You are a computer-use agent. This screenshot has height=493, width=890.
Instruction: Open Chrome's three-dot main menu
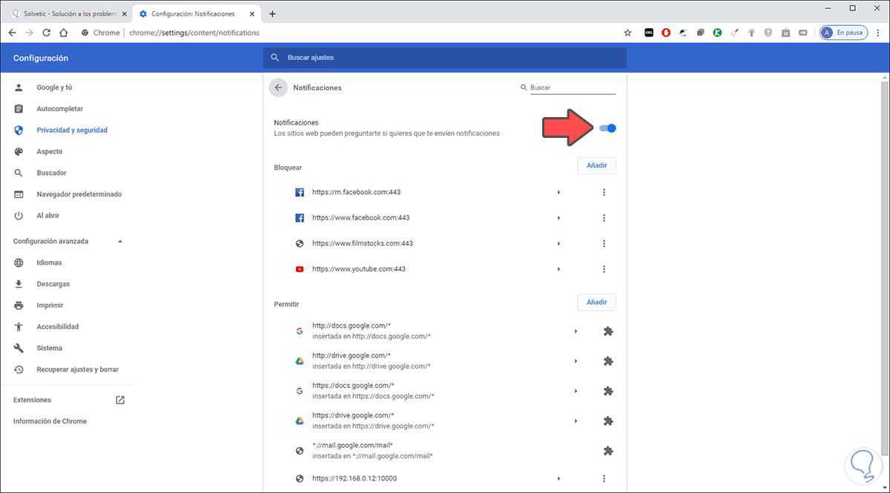point(880,33)
